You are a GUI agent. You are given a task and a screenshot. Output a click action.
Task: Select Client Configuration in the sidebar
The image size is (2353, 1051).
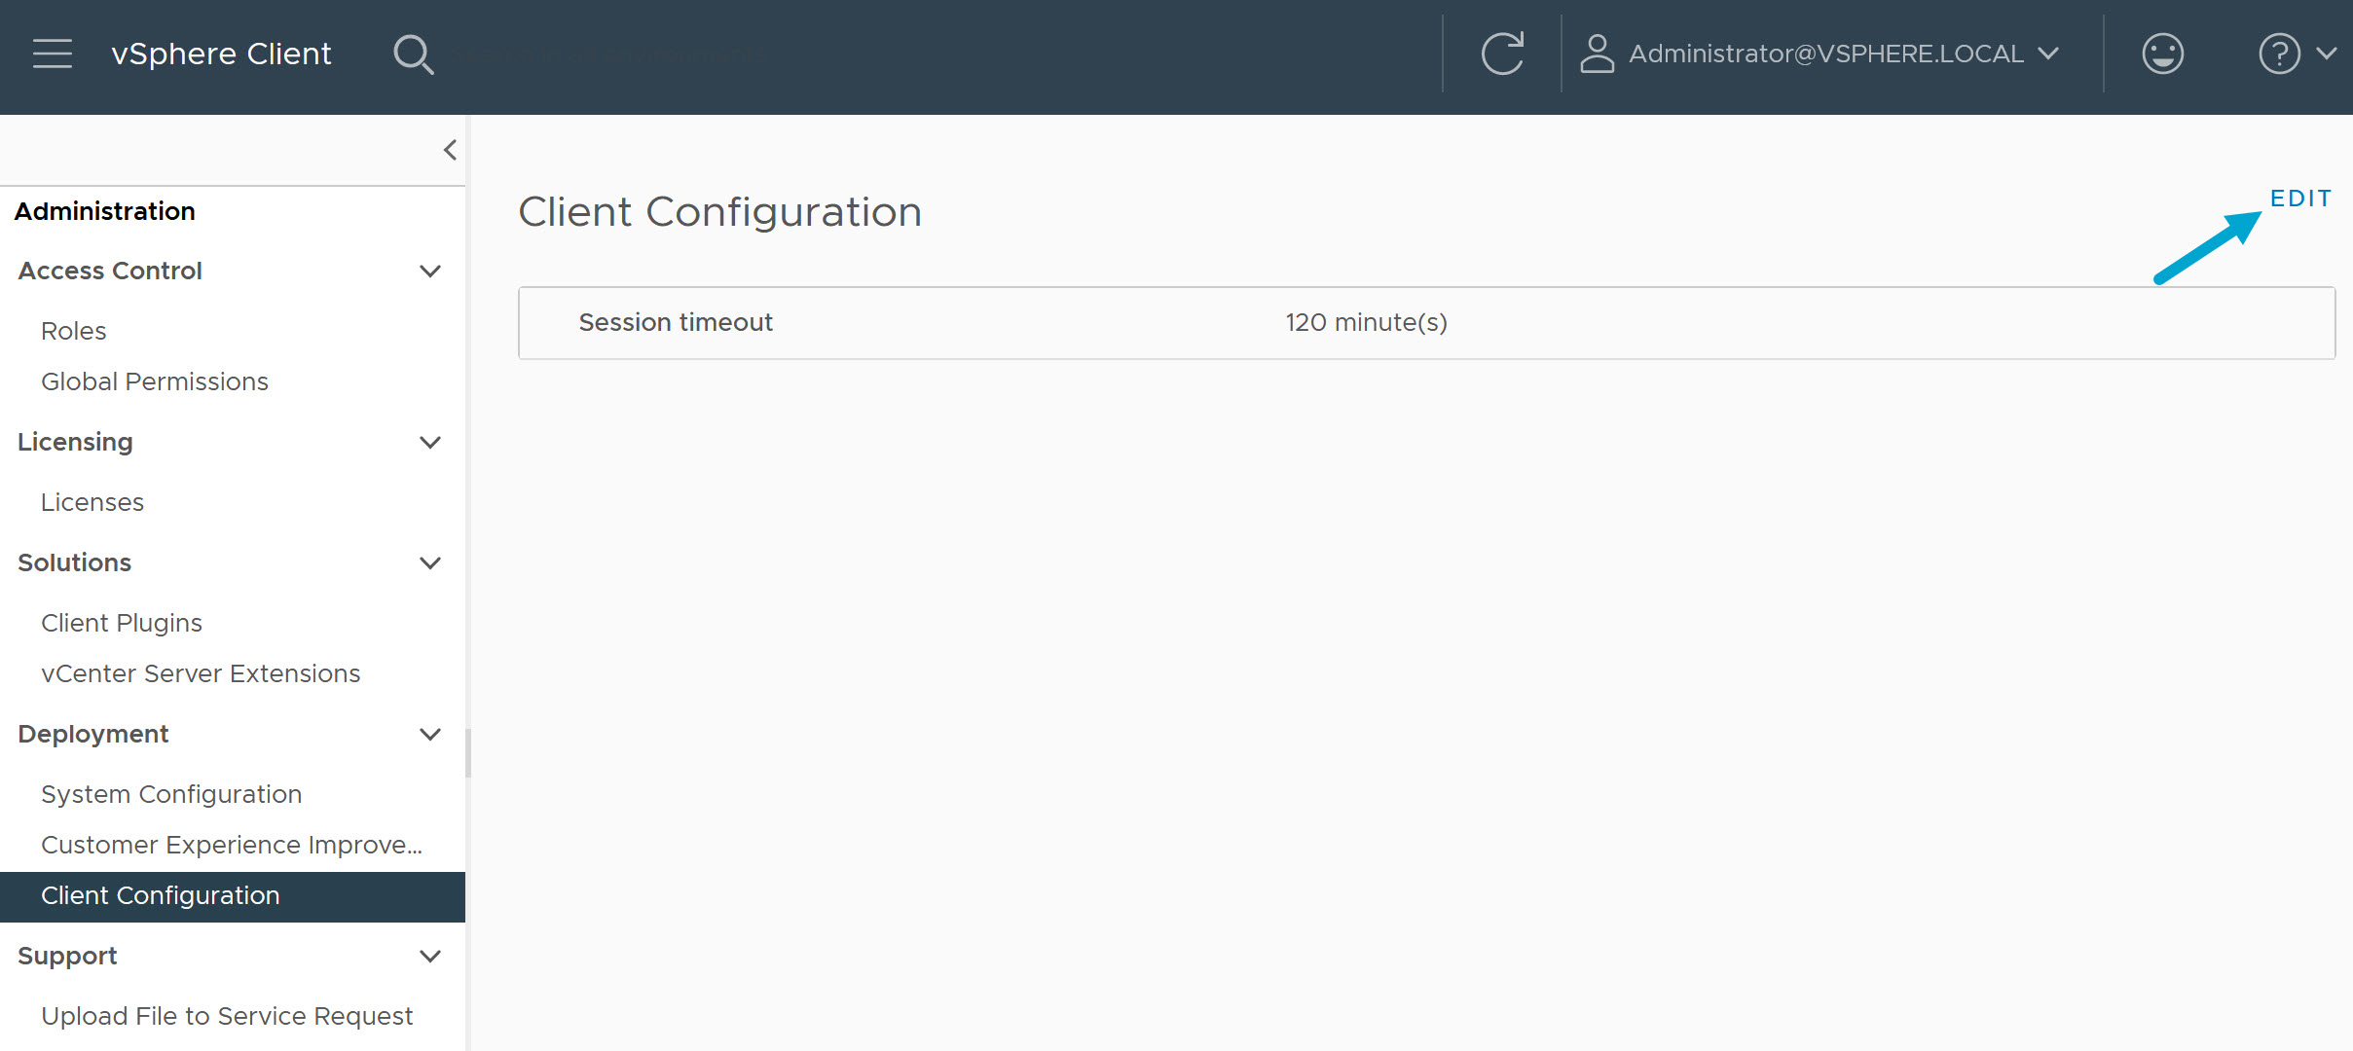coord(162,896)
